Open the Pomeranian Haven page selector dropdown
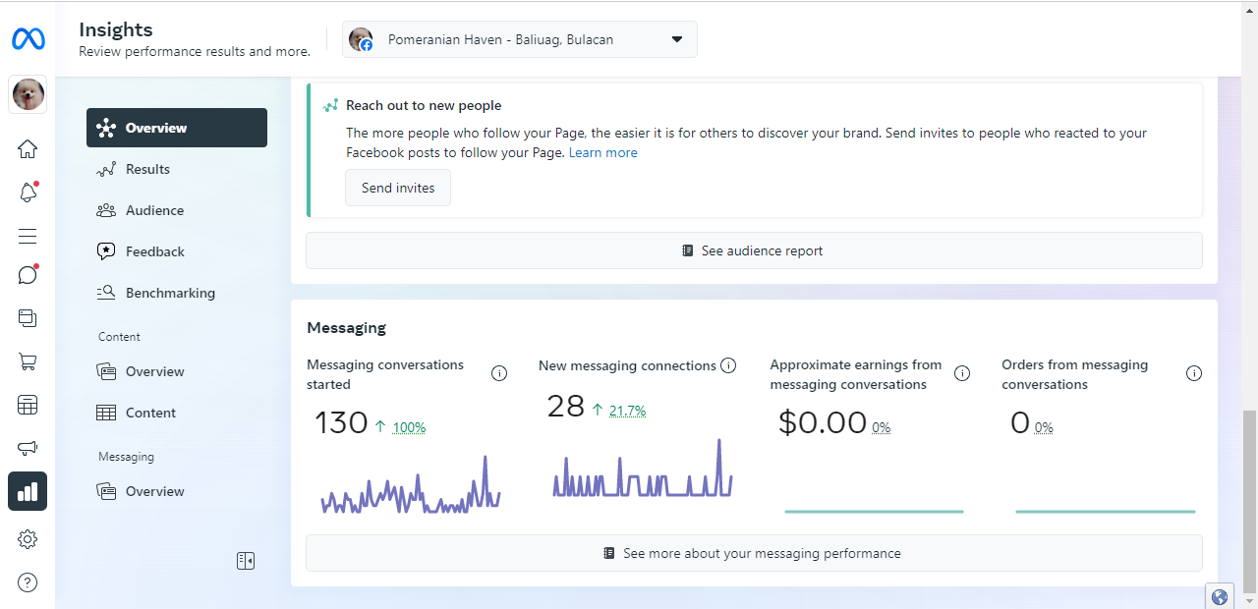 pyautogui.click(x=519, y=40)
